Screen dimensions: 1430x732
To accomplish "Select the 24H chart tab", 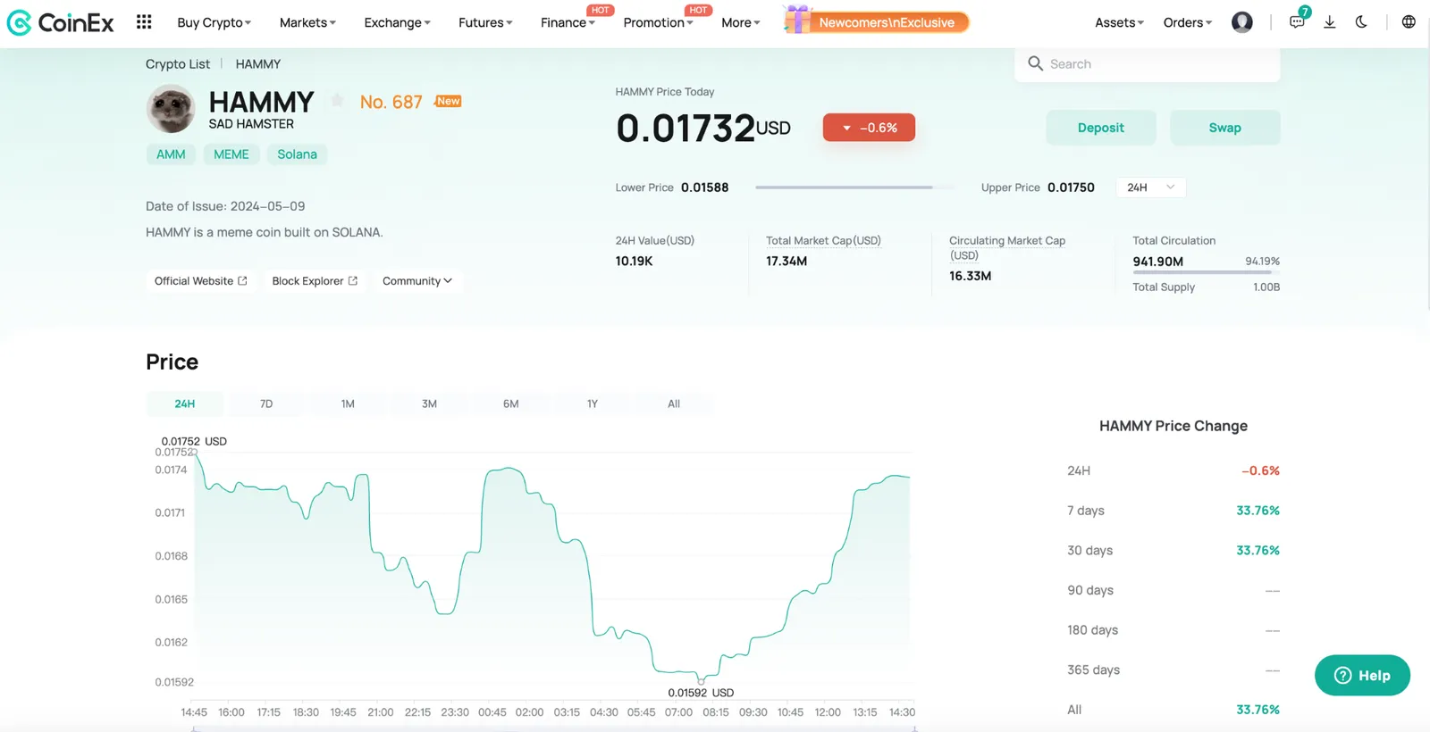I will pyautogui.click(x=185, y=403).
